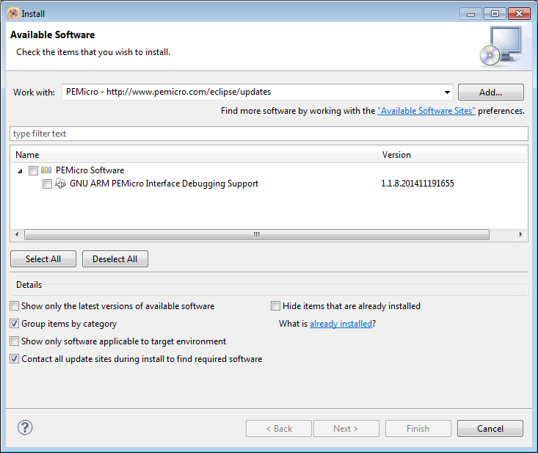
Task: Click the horizontal scrollbar thumb in software list
Action: [257, 235]
